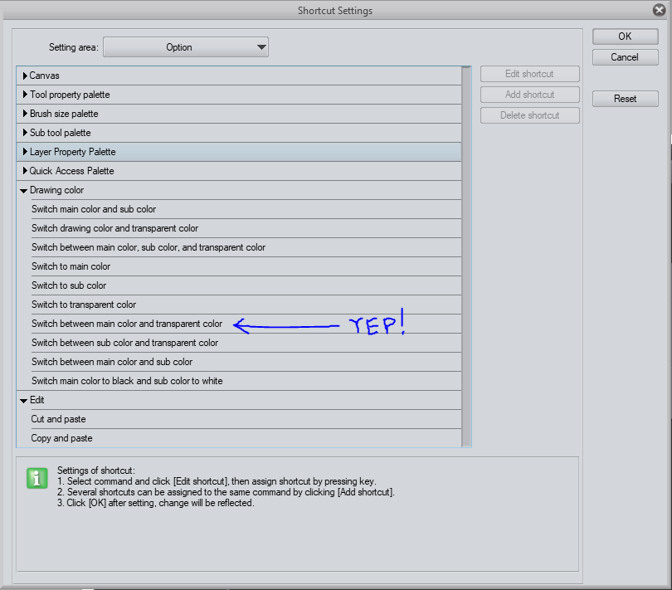The height and width of the screenshot is (590, 672).
Task: Select Switch main color and sub color
Action: (x=94, y=209)
